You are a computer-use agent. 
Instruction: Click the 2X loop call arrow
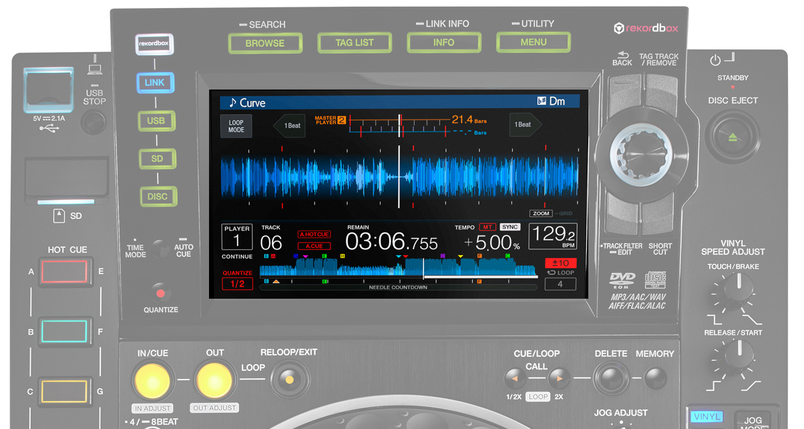tap(558, 378)
